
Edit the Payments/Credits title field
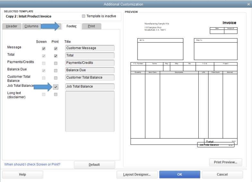click(90, 63)
